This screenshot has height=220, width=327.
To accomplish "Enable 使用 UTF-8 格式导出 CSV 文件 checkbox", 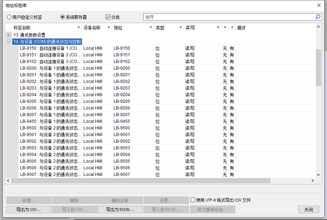I will pyautogui.click(x=193, y=200).
